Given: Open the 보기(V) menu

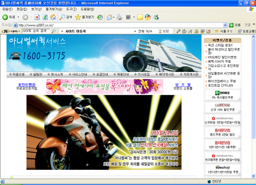Looking at the screenshot, I should click(37, 9).
